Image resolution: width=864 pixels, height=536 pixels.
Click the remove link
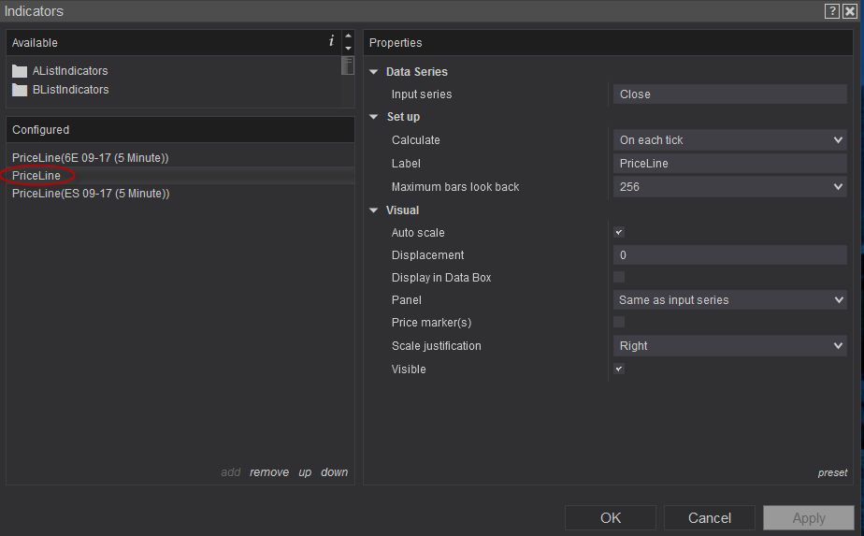[269, 472]
